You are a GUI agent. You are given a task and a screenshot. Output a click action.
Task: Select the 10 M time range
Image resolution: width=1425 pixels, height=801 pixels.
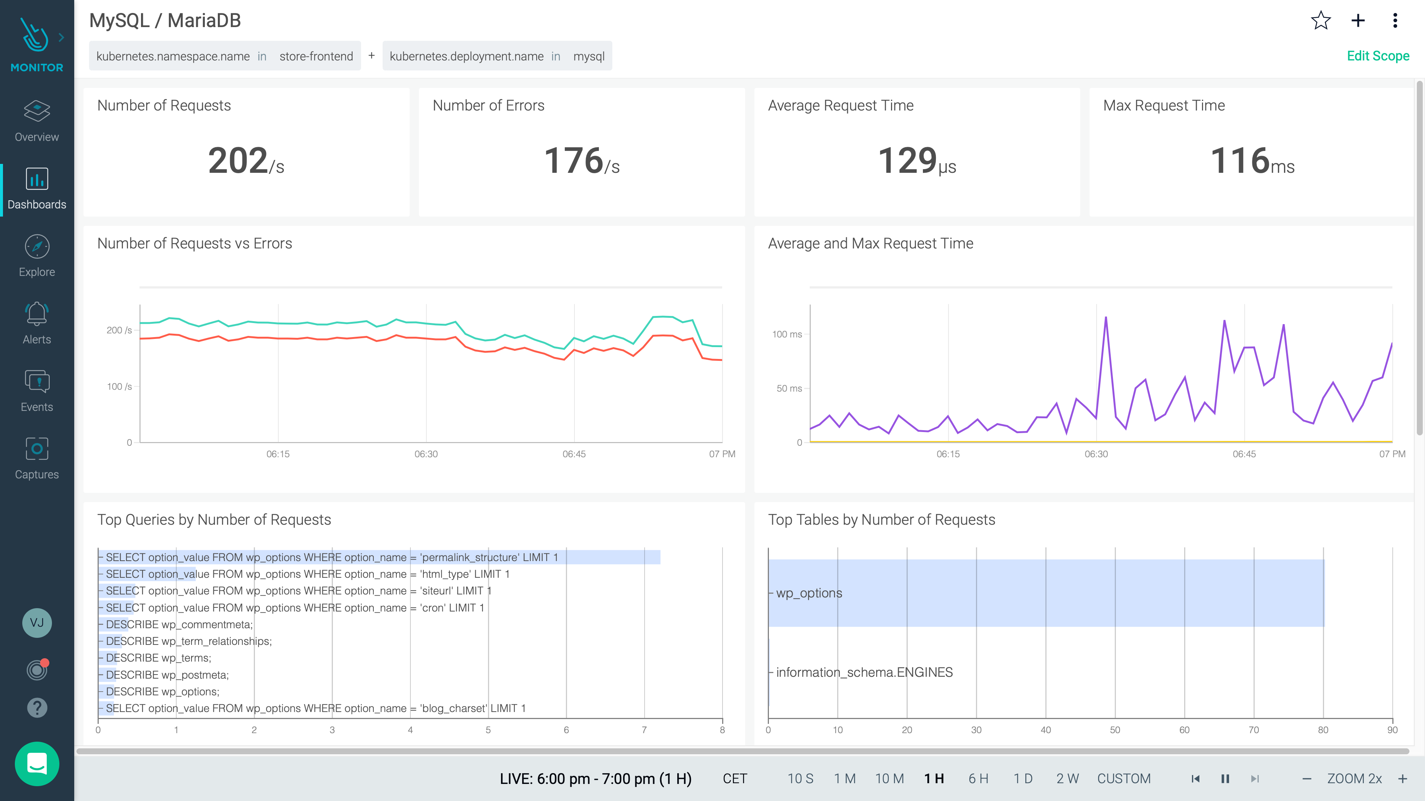889,778
